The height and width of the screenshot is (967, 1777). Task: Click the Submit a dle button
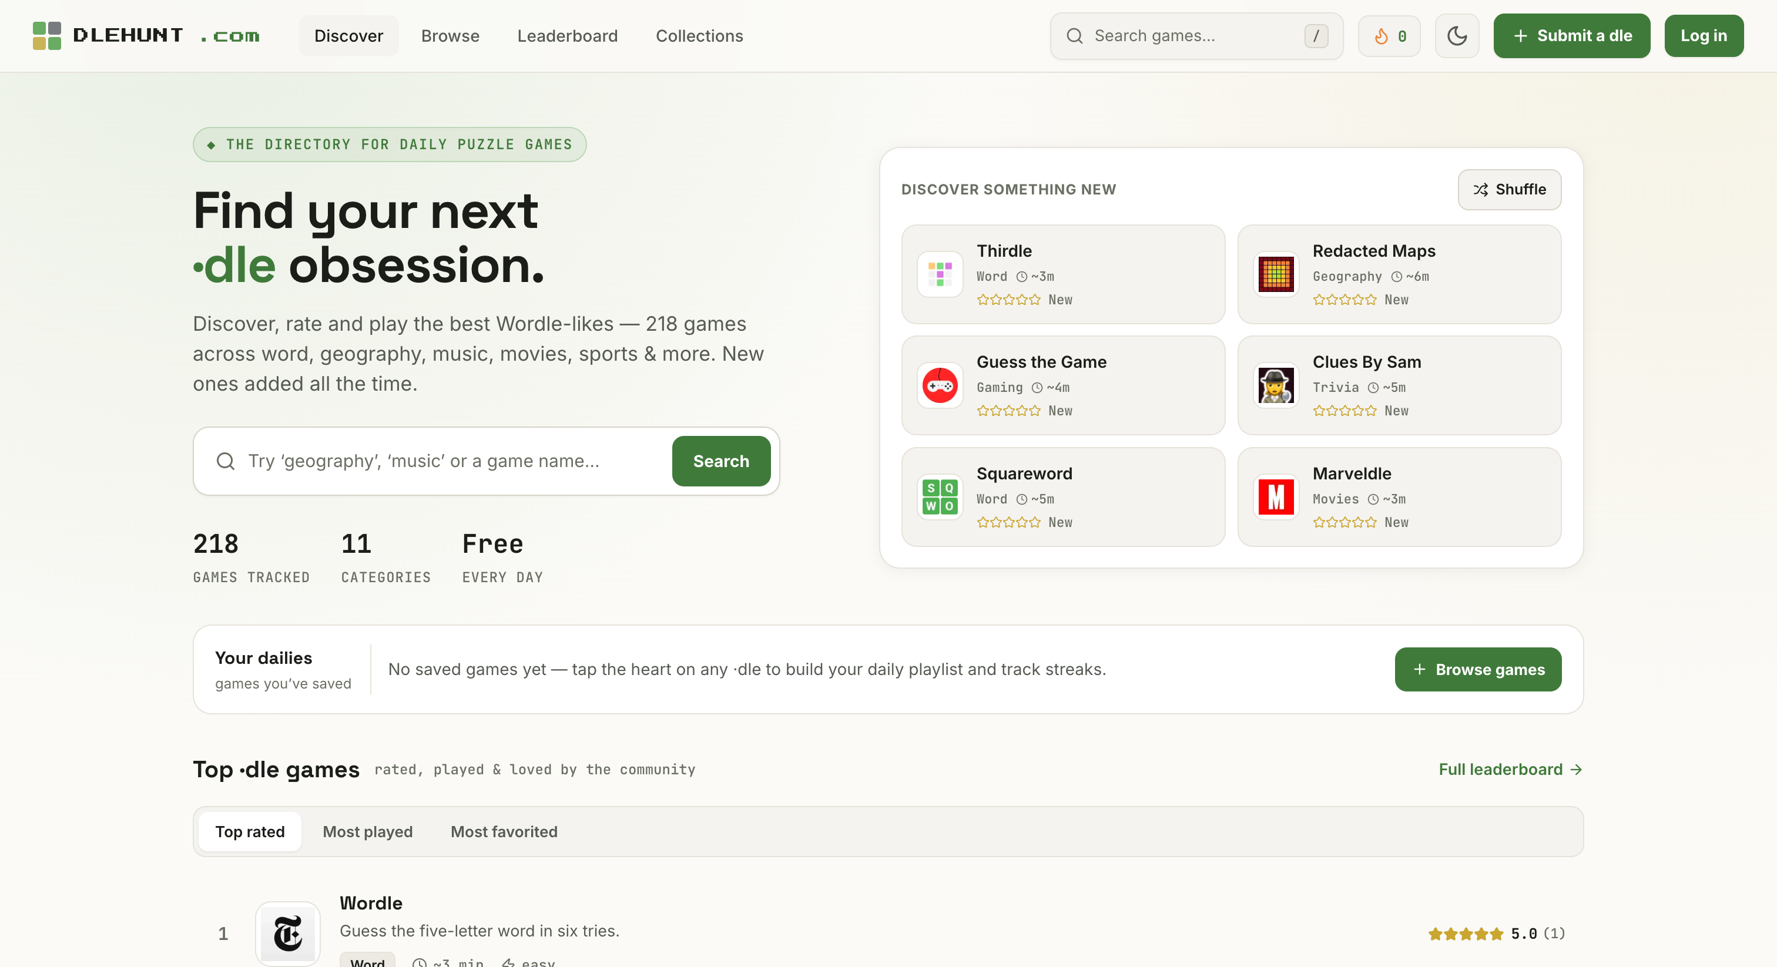pyautogui.click(x=1571, y=36)
